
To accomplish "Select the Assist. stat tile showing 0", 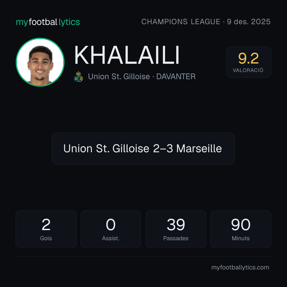I will coord(111,229).
